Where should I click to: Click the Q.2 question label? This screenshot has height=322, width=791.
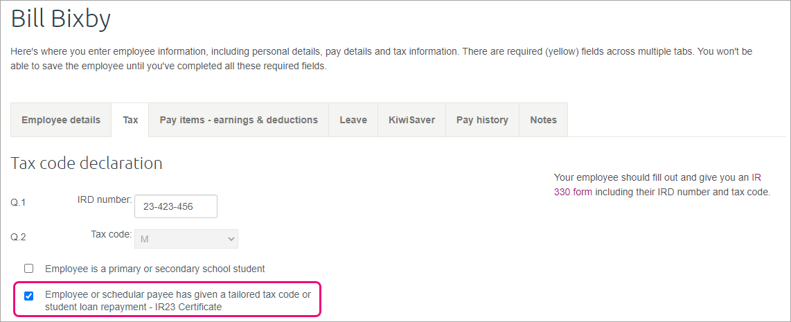click(18, 238)
